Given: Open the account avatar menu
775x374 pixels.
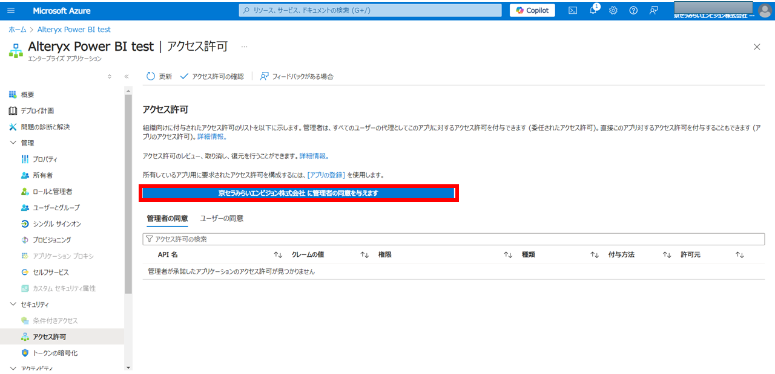Looking at the screenshot, I should [765, 10].
